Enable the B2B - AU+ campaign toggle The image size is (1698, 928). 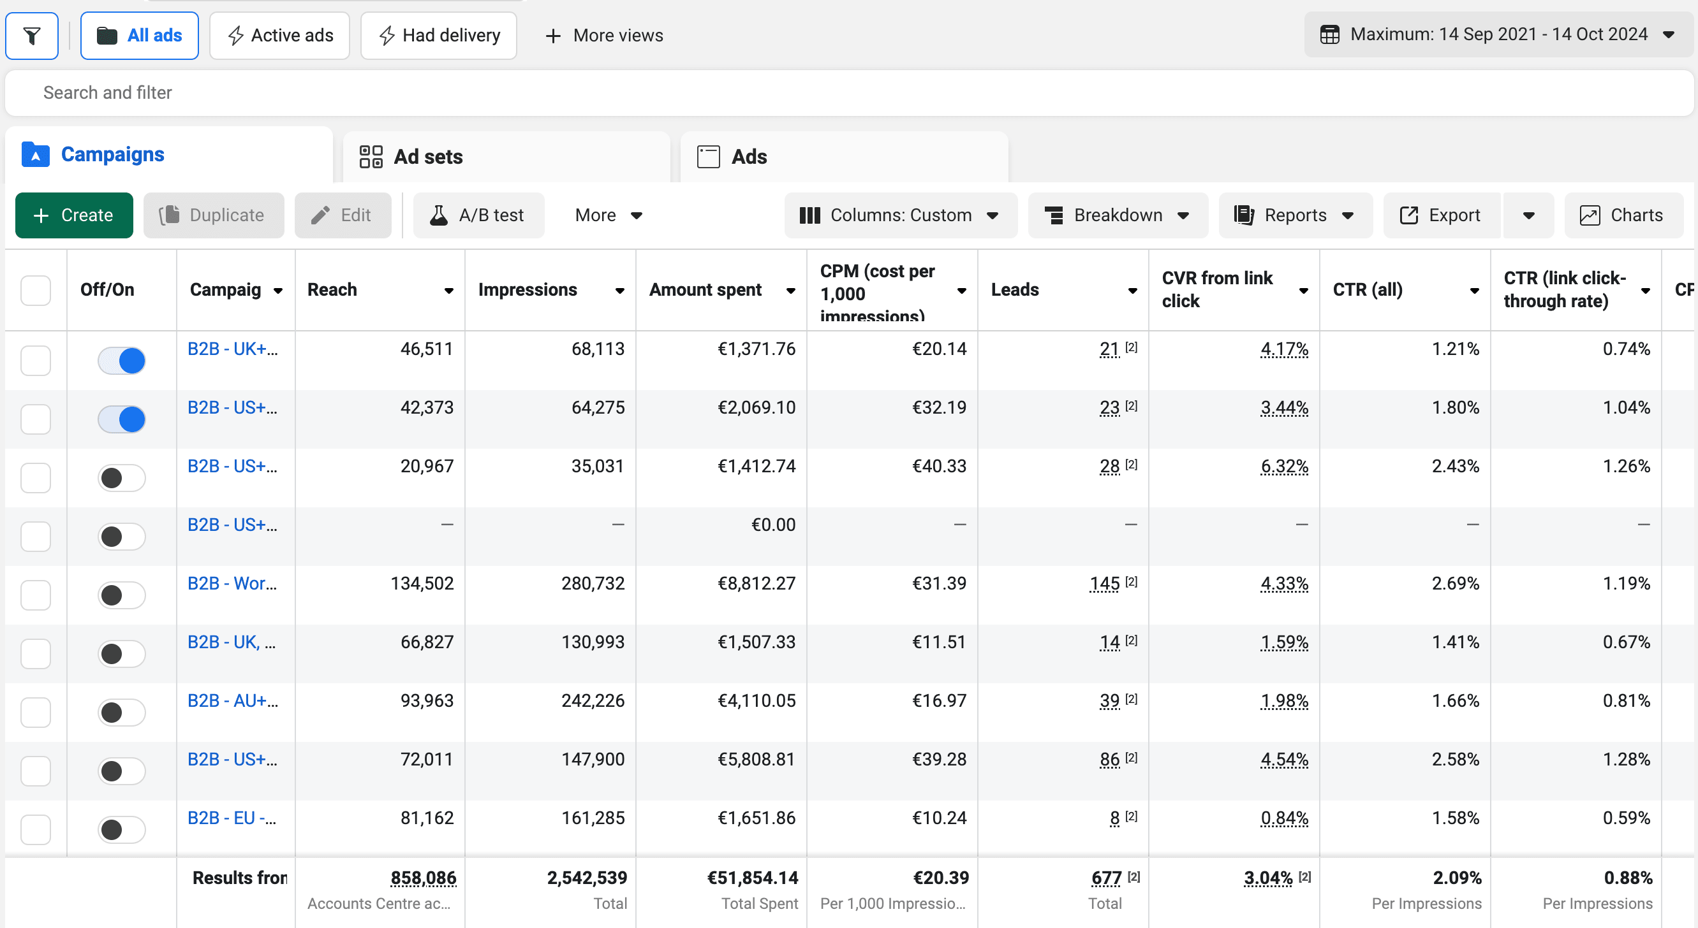pyautogui.click(x=122, y=712)
